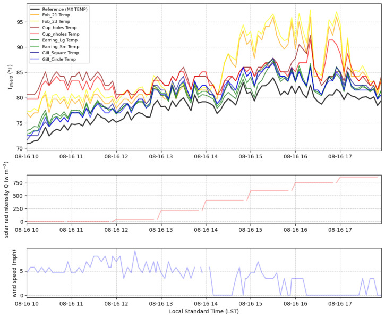Select the Fob_21 Temp legend label
This screenshot has height=317, width=385.
[56, 15]
